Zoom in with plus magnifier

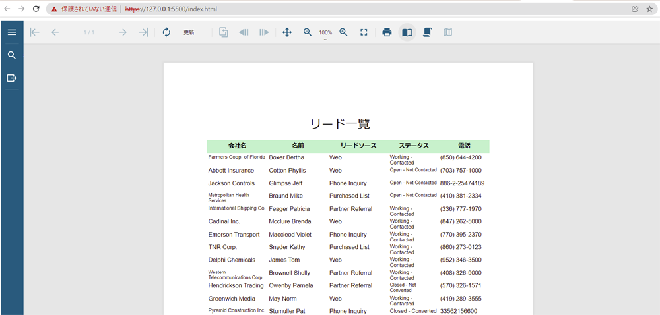(x=343, y=32)
